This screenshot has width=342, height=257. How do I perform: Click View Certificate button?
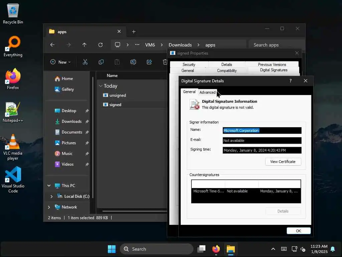[283, 162]
